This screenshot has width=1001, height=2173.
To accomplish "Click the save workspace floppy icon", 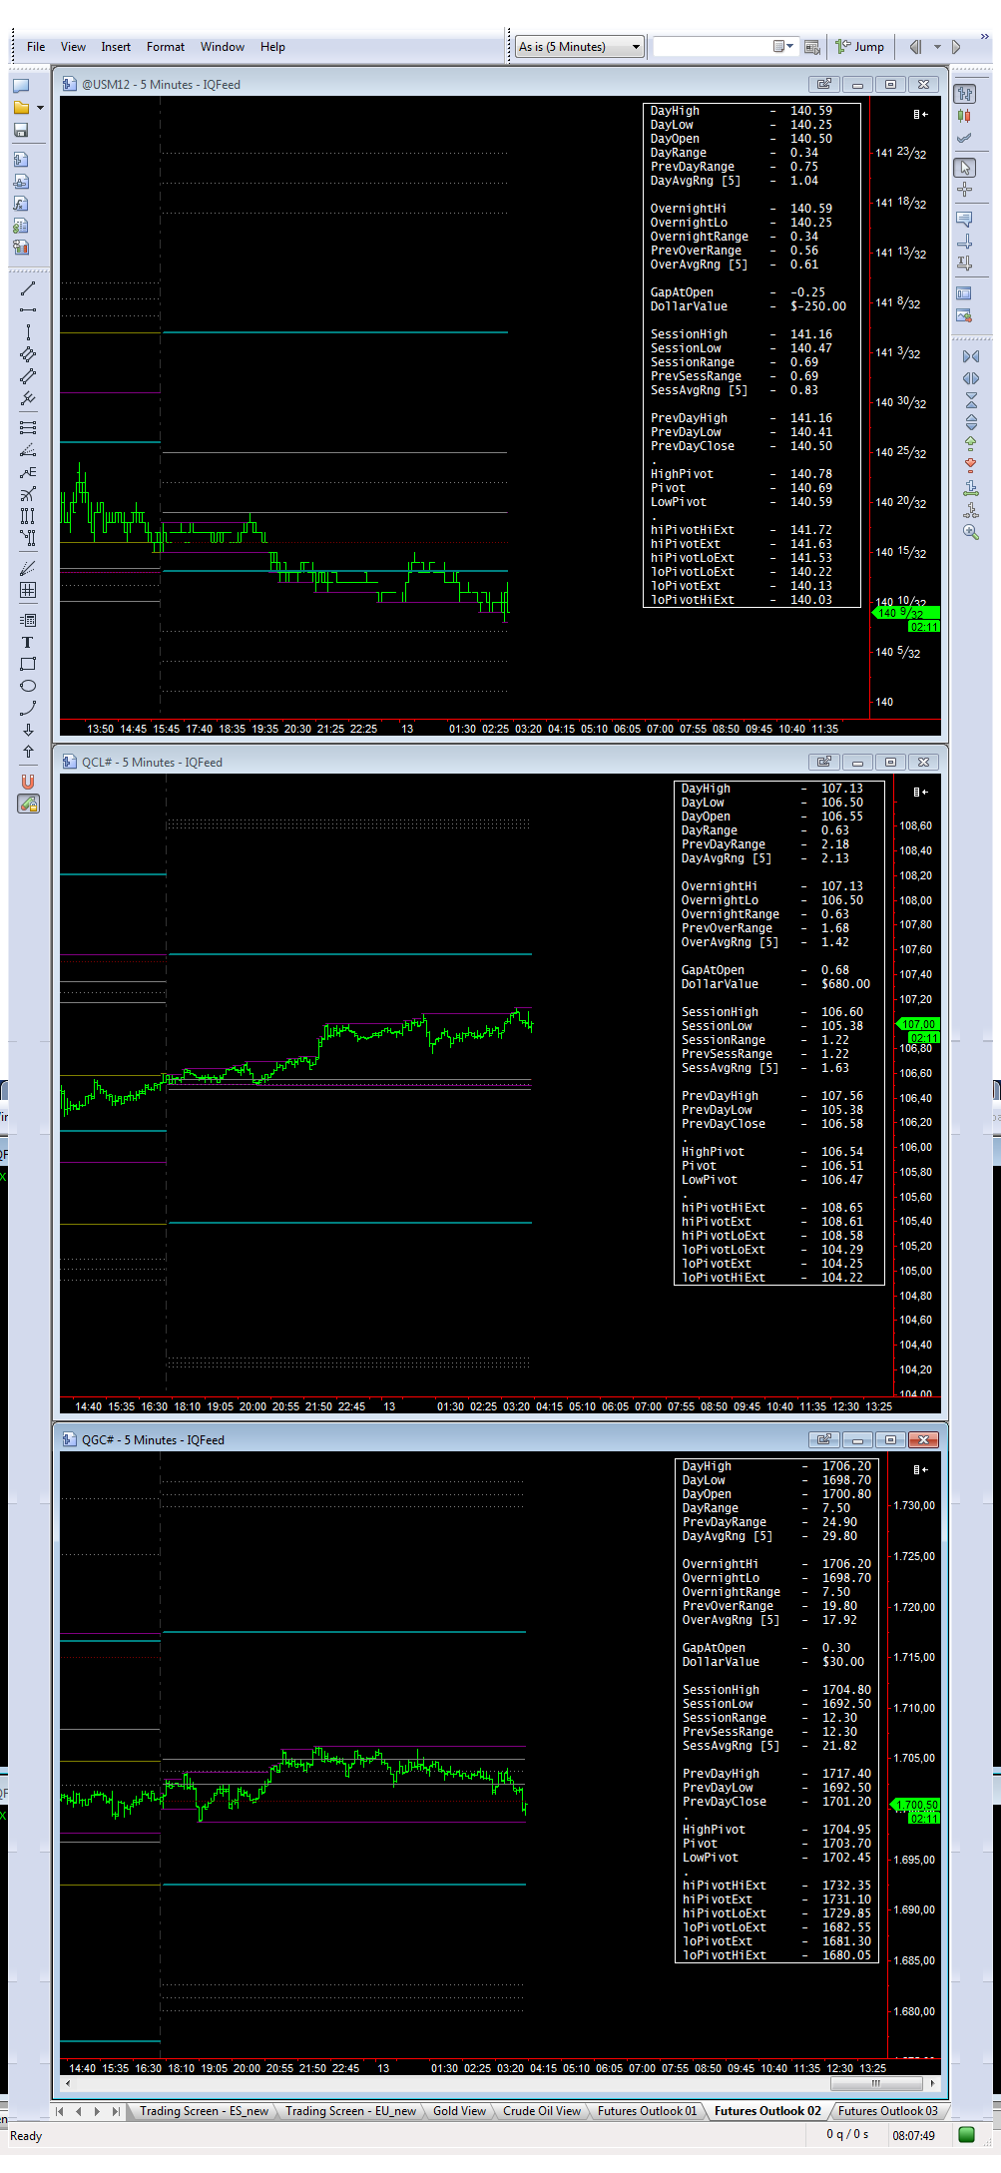I will [21, 130].
